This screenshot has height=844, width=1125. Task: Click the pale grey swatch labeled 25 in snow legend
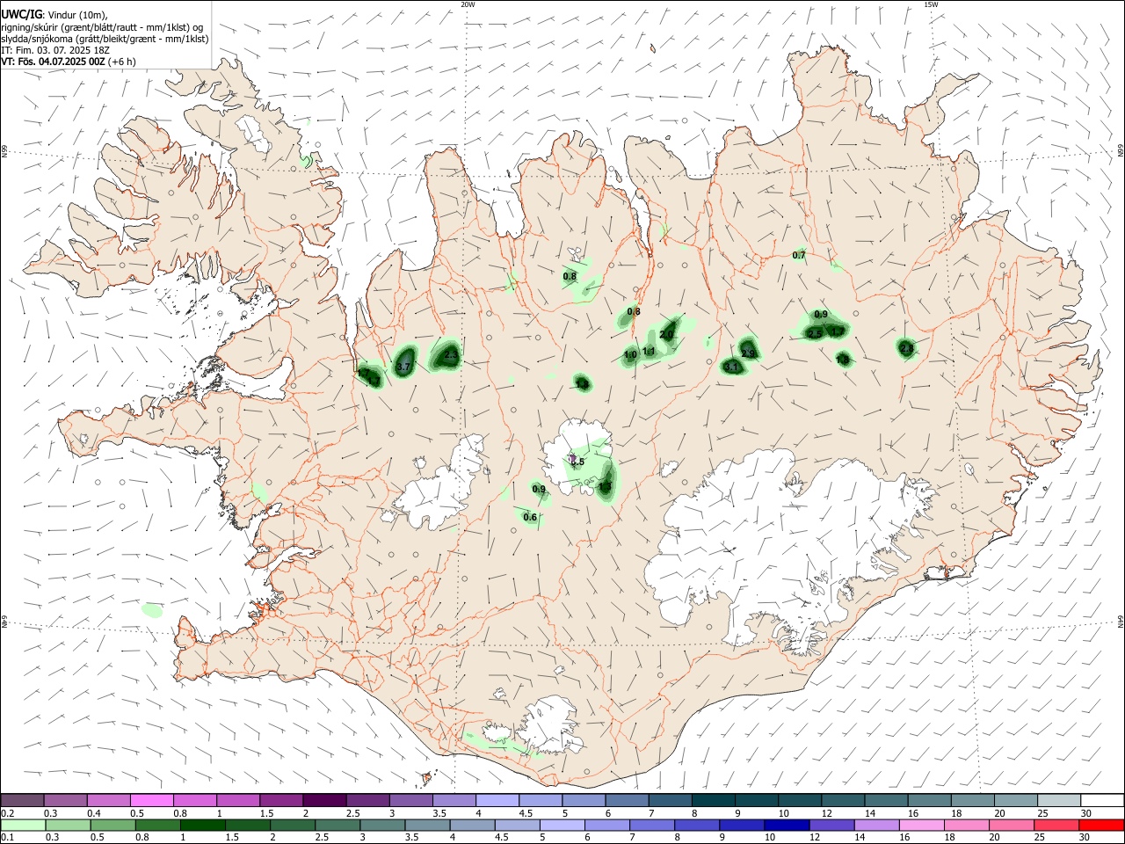pos(1058,800)
